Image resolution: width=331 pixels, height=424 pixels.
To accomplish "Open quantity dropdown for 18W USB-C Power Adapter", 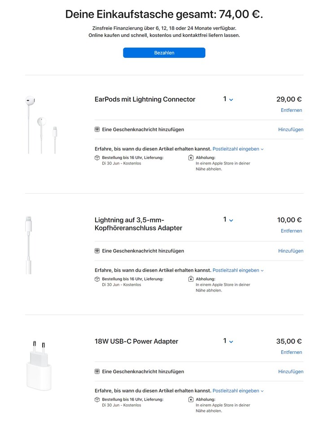I will point(228,341).
